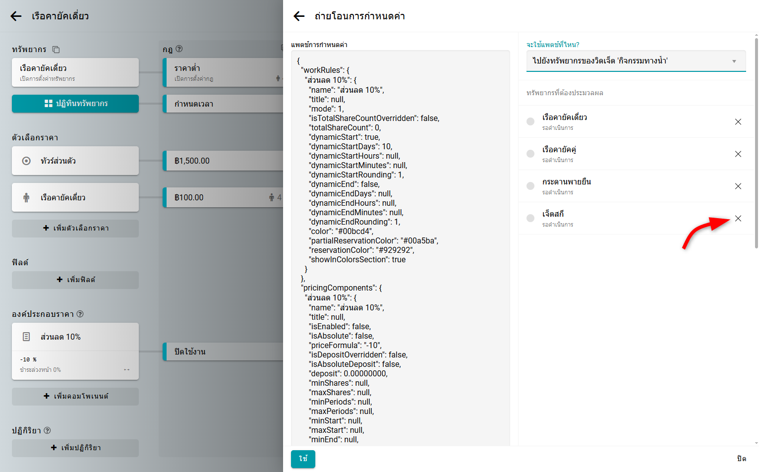
Task: Click the ใช้ apply button
Action: point(303,459)
